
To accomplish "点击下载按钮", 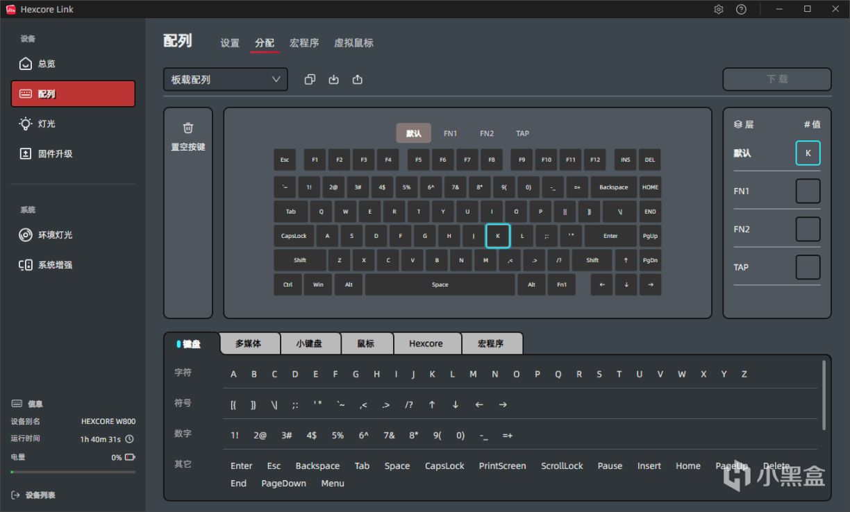I will (776, 79).
